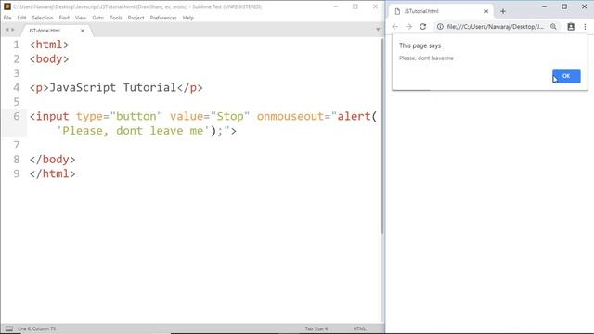Click line number 1 in the gutter

click(x=17, y=45)
